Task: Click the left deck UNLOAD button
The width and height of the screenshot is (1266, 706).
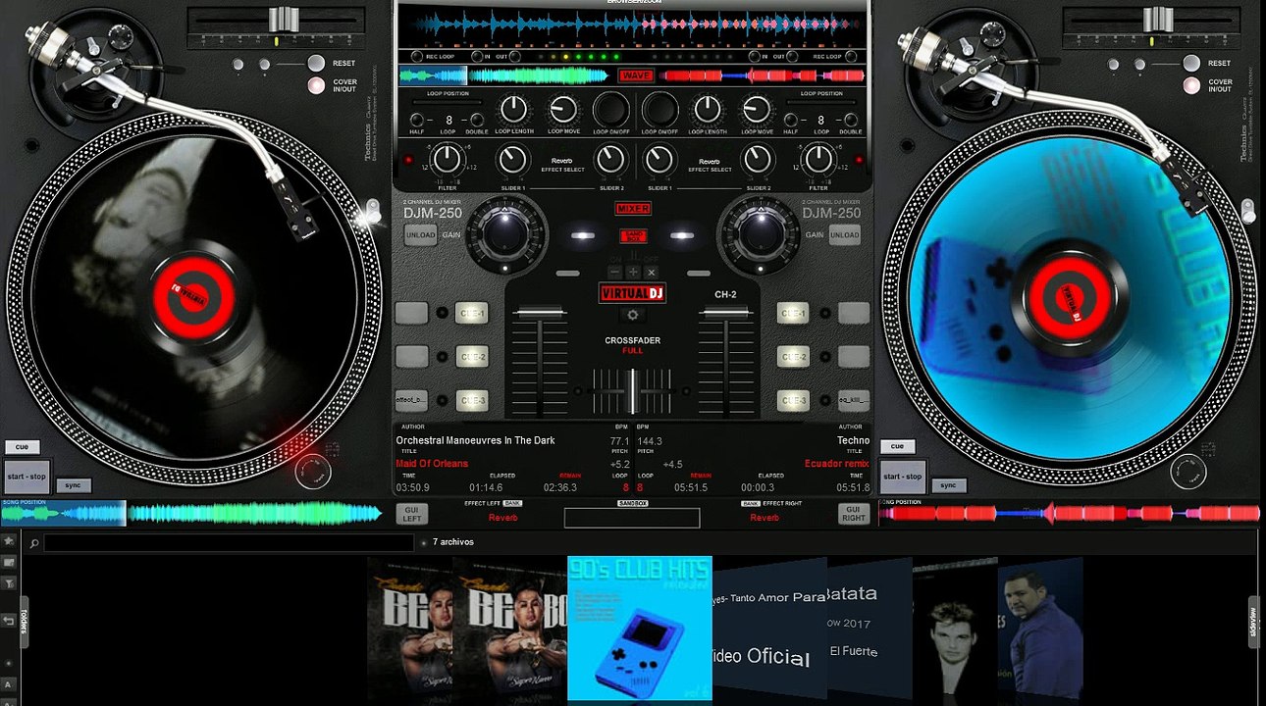Action: (420, 235)
